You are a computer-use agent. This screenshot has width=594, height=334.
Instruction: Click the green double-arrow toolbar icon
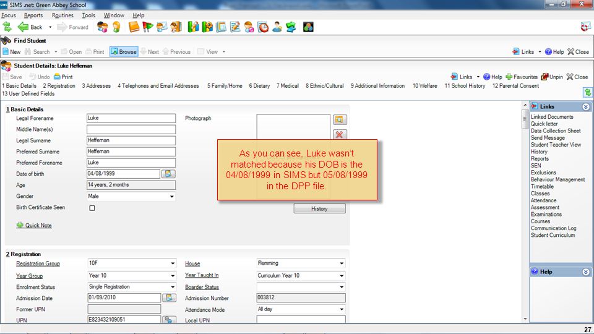7,27
